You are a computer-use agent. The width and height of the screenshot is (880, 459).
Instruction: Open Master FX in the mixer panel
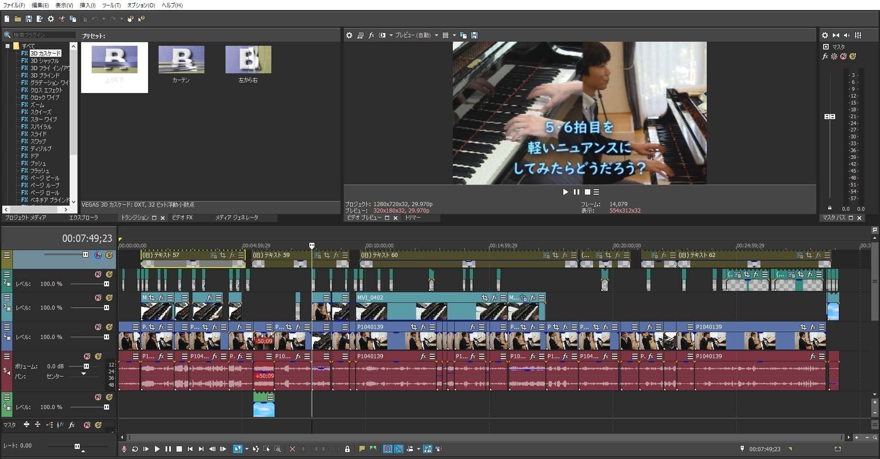point(825,56)
